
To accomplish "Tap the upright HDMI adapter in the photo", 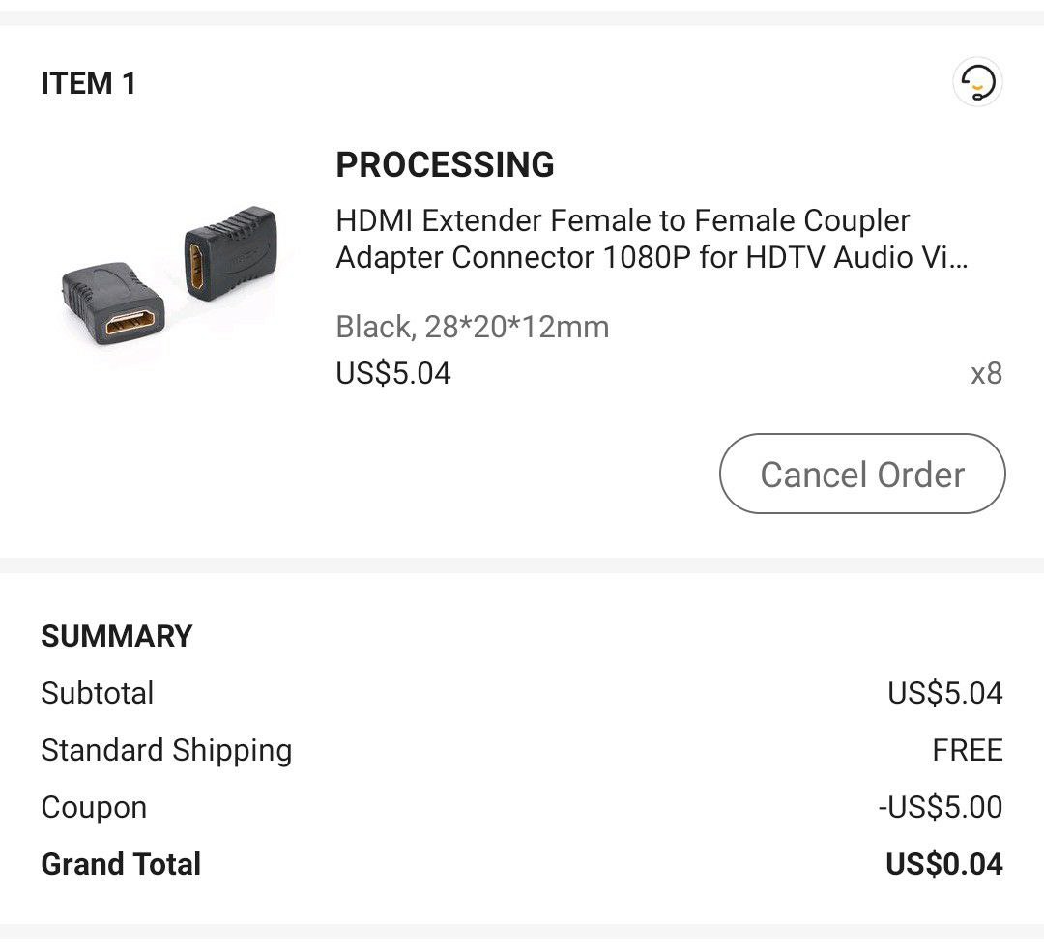I will [230, 253].
